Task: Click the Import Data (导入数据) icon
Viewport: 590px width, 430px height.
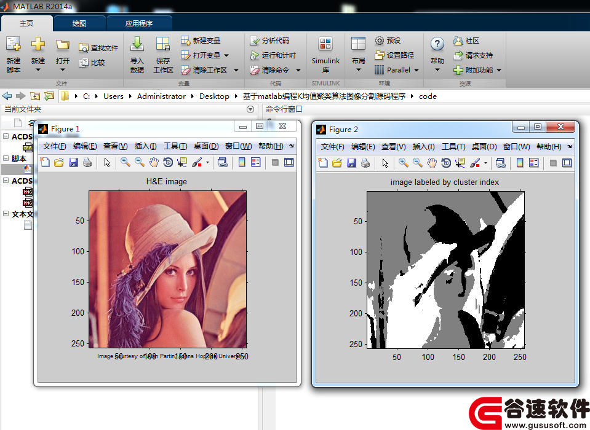Action: (x=137, y=44)
